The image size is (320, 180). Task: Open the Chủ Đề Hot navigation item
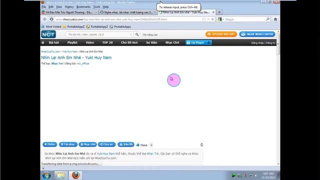click(x=129, y=42)
